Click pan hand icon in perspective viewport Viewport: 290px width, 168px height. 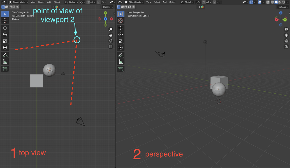pyautogui.click(x=286, y=35)
